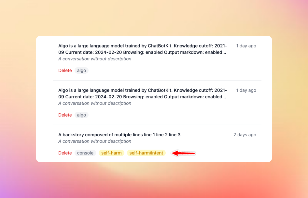308x198 pixels.
Task: Click the second conversation's '1 day ago' timestamp
Action: click(x=246, y=90)
